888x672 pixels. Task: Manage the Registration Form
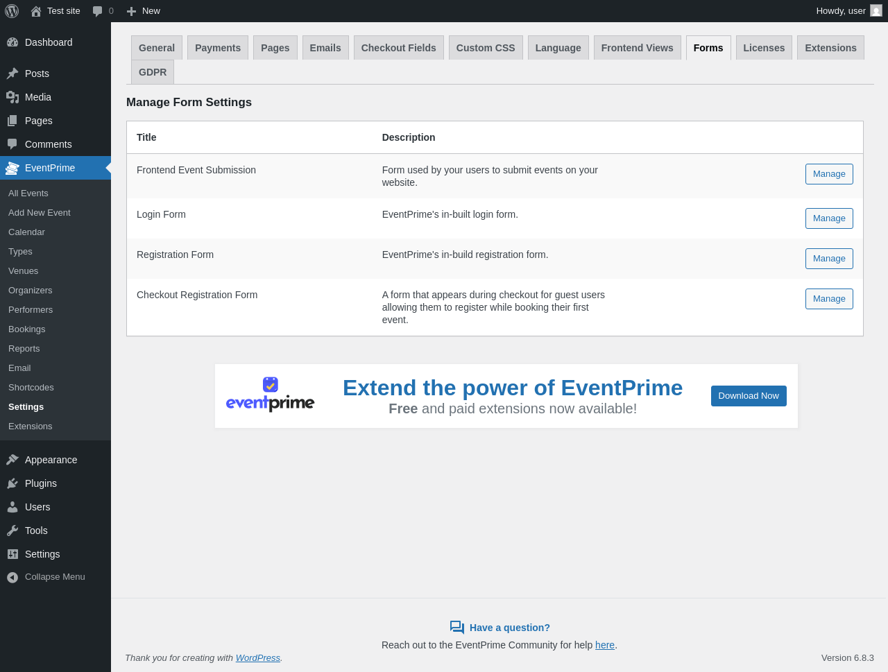[x=829, y=259]
